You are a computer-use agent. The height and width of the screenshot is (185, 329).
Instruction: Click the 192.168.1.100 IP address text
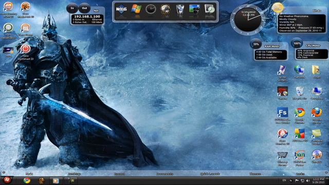pos(87,16)
